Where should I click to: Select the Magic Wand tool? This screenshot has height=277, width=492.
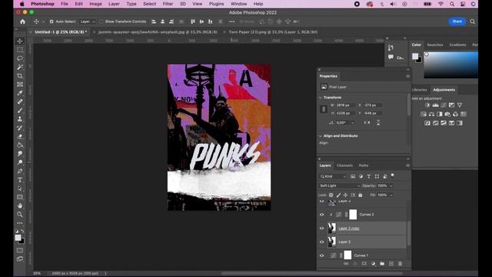click(x=20, y=67)
